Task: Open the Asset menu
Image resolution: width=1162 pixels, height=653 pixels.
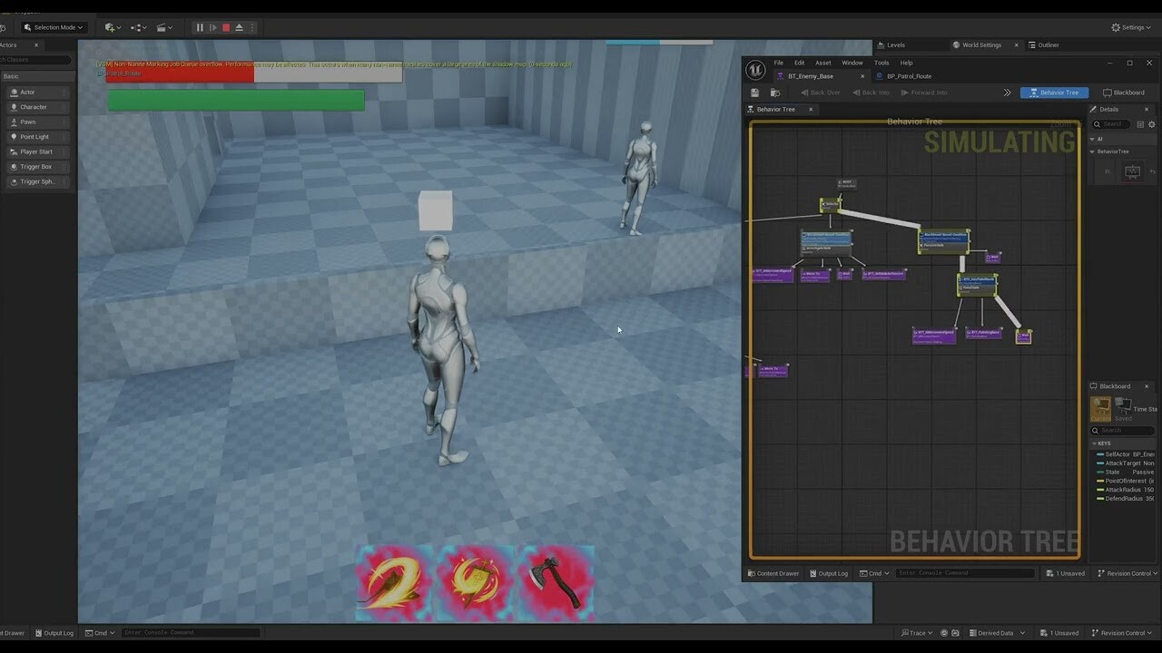Action: pyautogui.click(x=822, y=63)
